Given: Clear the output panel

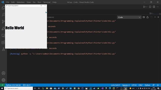Looking at the screenshot, I should click(x=144, y=17).
